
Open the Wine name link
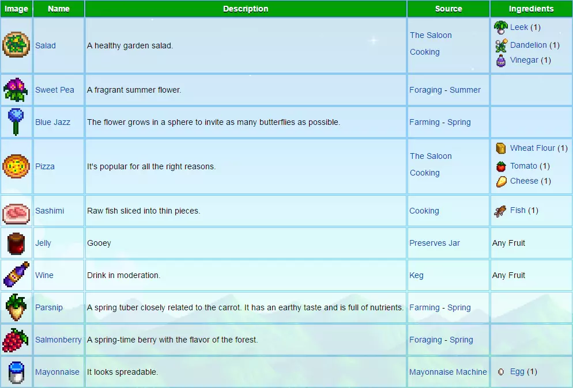point(44,275)
